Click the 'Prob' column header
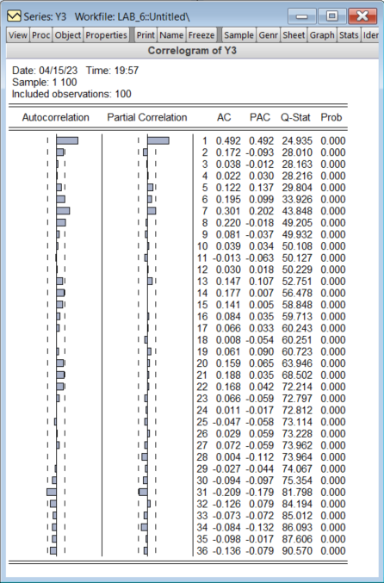 (x=331, y=117)
